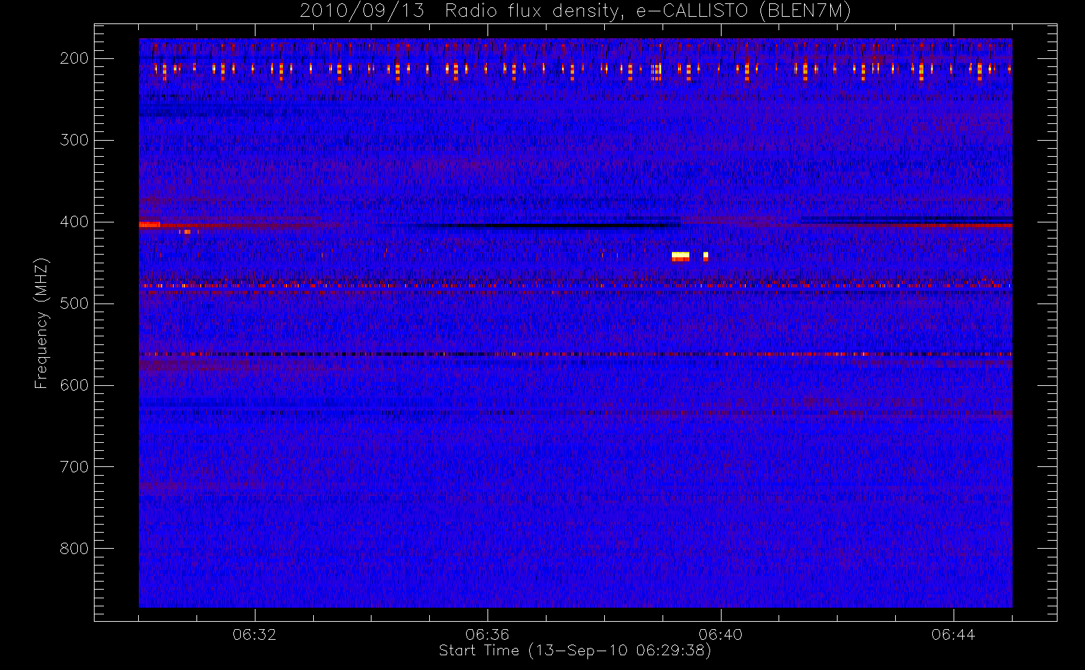Click the 700 frequency tick label
The height and width of the screenshot is (670, 1085).
[74, 467]
